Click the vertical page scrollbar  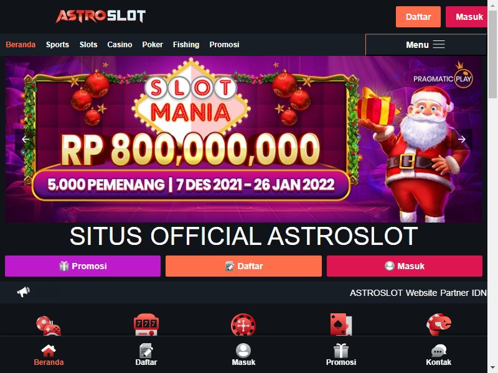coord(492,186)
